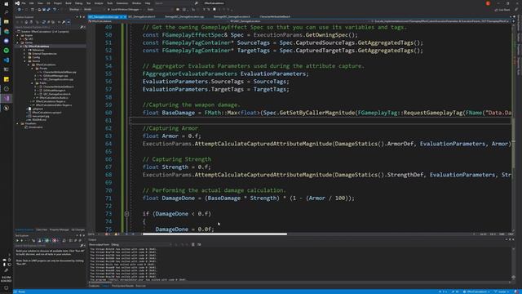
Task: Open the Extensions menu
Action: [122, 3]
